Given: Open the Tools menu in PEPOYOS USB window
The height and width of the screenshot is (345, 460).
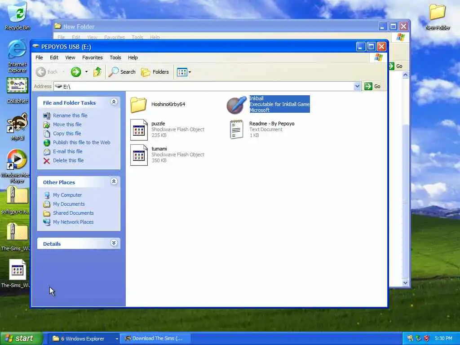Looking at the screenshot, I should point(115,57).
